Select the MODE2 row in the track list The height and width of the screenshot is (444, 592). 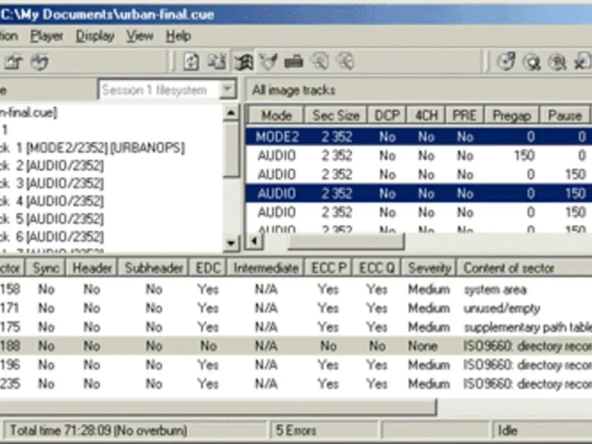(419, 136)
